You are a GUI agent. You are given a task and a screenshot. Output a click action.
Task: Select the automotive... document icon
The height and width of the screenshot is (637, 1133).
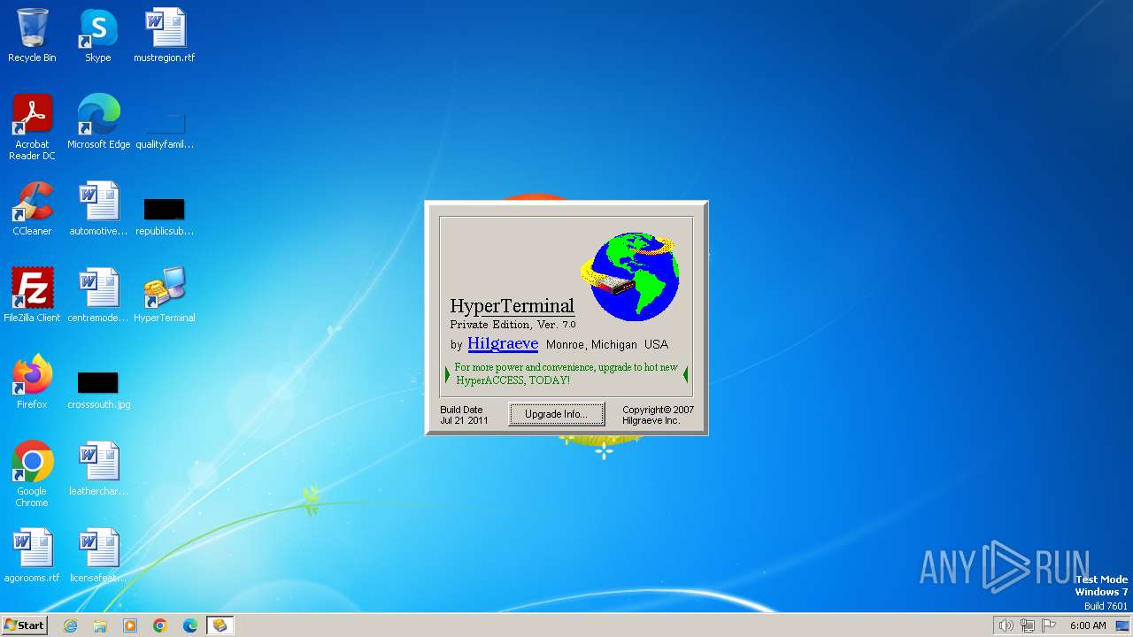pyautogui.click(x=98, y=209)
